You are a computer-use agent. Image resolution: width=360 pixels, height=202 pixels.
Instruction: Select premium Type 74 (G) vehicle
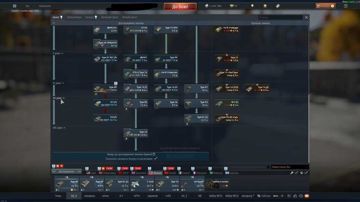coord(257,89)
